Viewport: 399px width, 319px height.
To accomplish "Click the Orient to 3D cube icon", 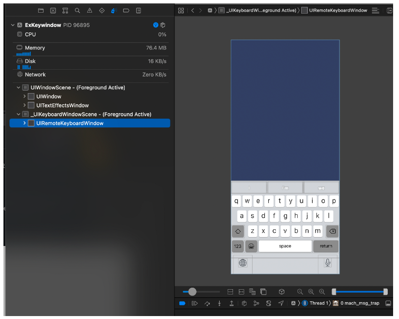I will click(x=282, y=292).
